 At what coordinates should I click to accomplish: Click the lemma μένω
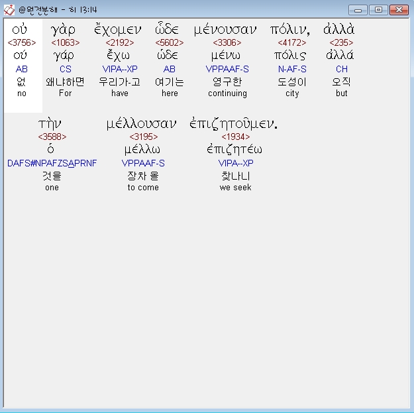click(x=226, y=56)
